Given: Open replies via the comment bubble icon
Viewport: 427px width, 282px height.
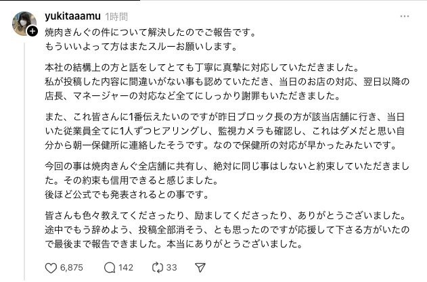Looking at the screenshot, I should click(x=108, y=267).
